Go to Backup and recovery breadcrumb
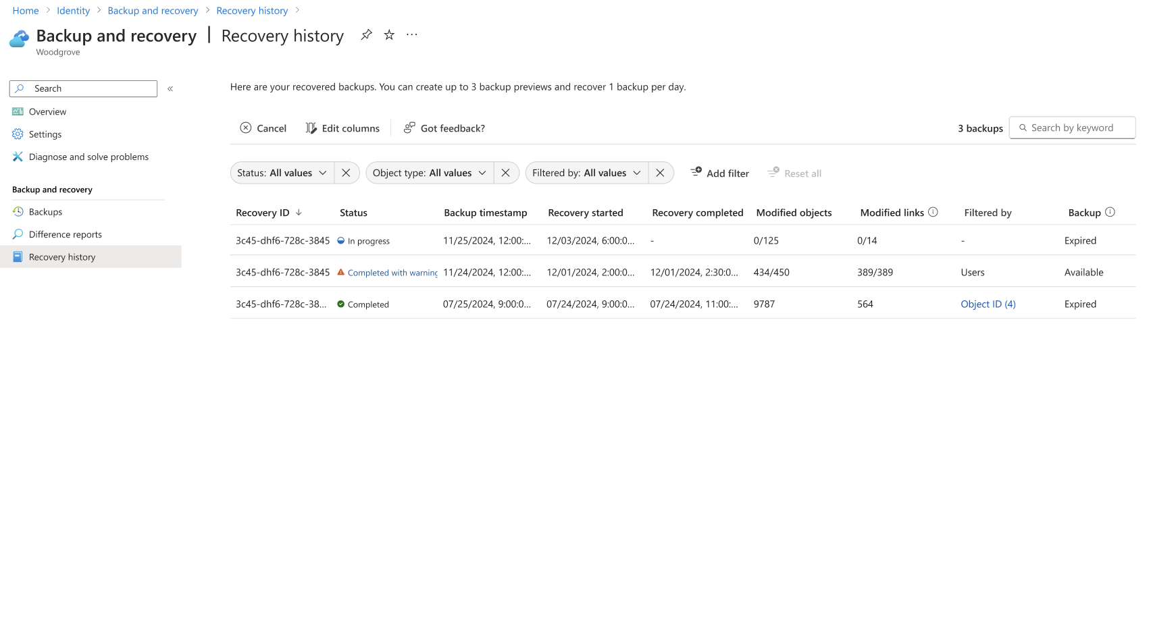The height and width of the screenshot is (629, 1151). click(153, 11)
